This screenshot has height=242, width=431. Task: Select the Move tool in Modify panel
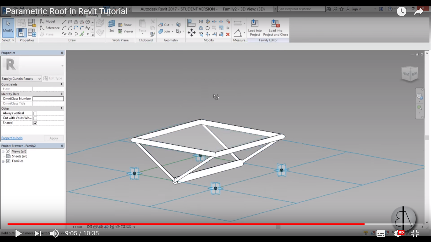191,32
